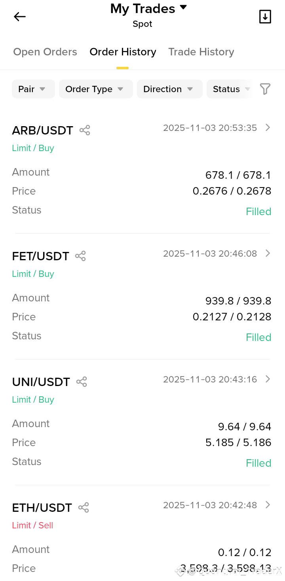Open UNI/USDT order details chevron
This screenshot has width=285, height=581.
[268, 379]
